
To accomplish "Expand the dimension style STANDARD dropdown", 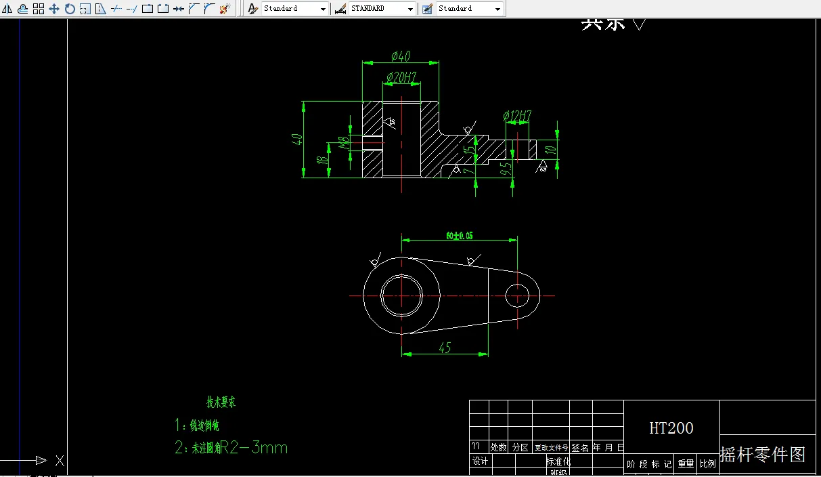I will [411, 9].
